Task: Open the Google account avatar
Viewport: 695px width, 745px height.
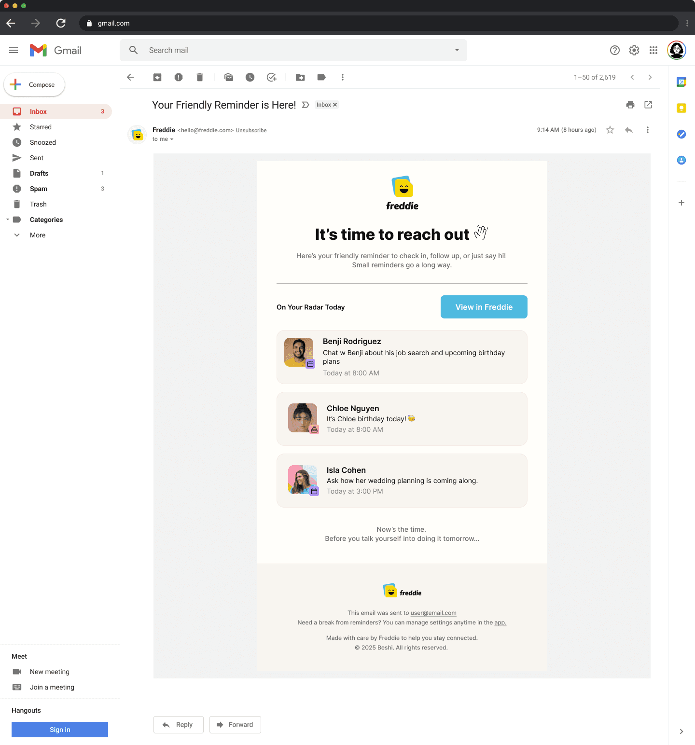Action: [x=677, y=50]
